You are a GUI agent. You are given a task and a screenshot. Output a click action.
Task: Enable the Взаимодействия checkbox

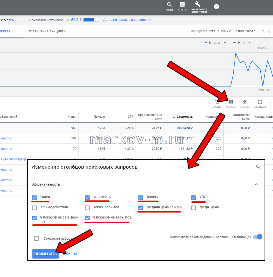pos(34,208)
